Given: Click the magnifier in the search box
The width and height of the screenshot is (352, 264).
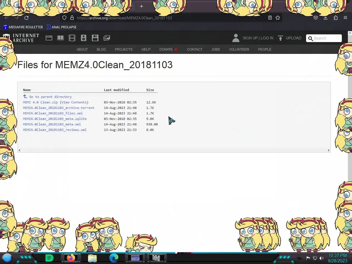Looking at the screenshot, I should 310,38.
